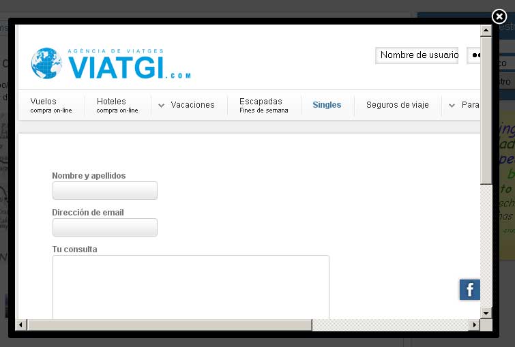Focus the Dirección de email input

(x=105, y=227)
